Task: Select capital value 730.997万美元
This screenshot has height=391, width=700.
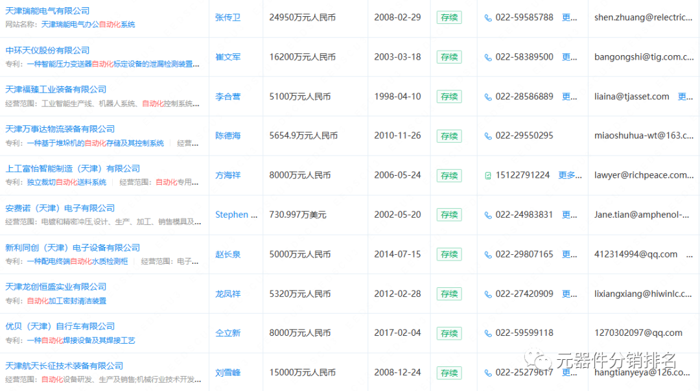Action: point(297,215)
